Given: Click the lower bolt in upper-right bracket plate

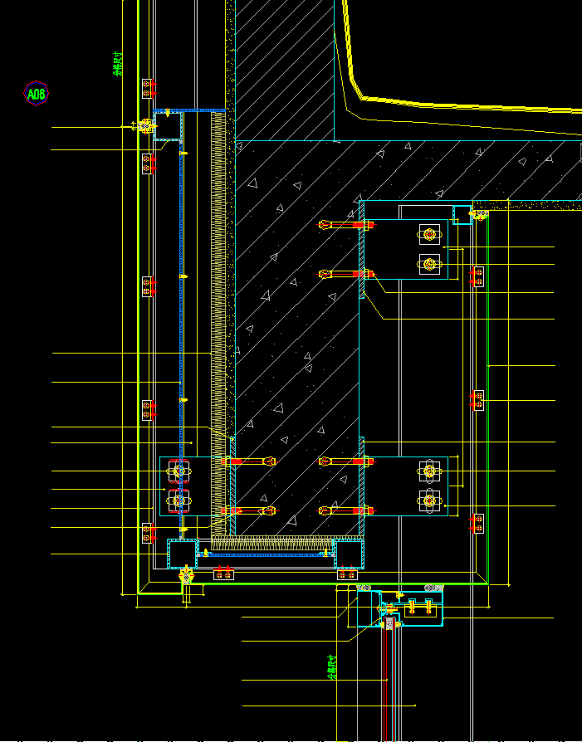Looking at the screenshot, I should 429,264.
